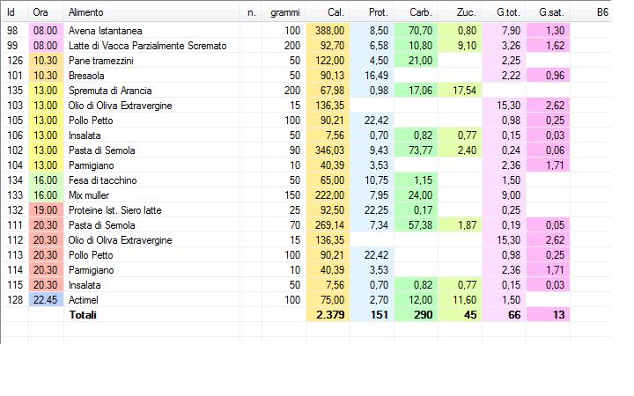Select the 08.00 time of Avena Istantanea

pyautogui.click(x=46, y=31)
